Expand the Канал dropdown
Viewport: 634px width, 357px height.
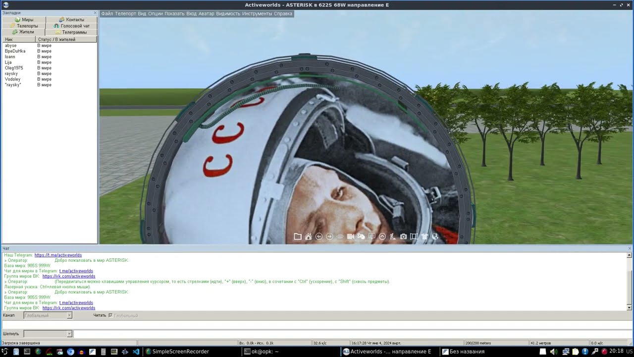coord(69,315)
